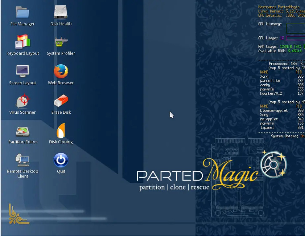Click the kworker/0:2 process row
This screenshot has width=305, height=236.
tap(282, 93)
